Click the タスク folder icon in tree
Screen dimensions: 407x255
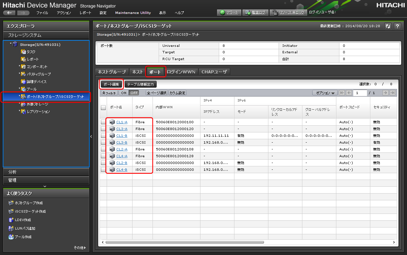[23, 52]
